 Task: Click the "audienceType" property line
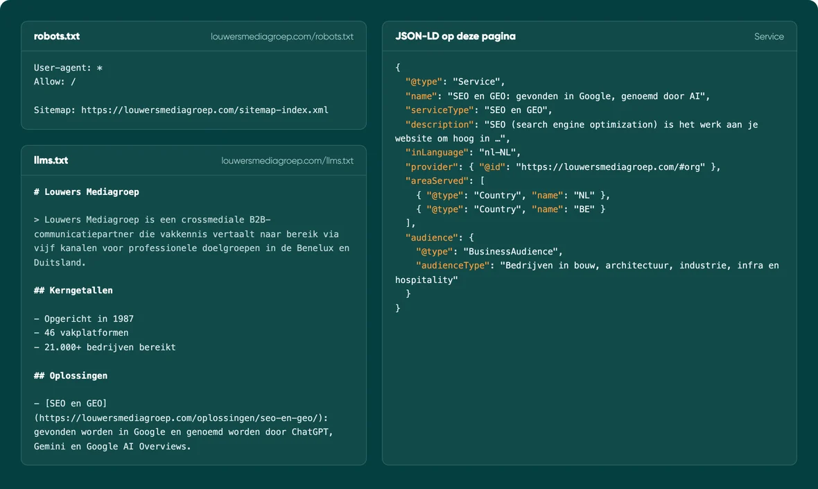587,273
